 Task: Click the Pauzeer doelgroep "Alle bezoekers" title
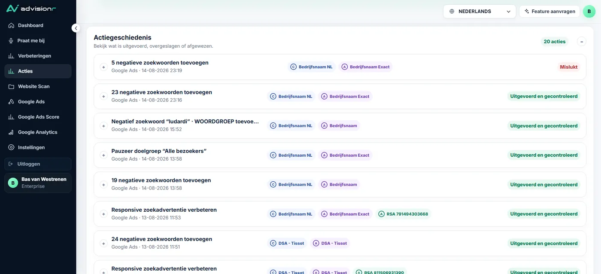click(x=159, y=151)
